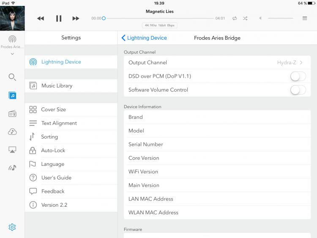Mute with the speaker icon
Viewport: 317px width, 238px height.
click(x=260, y=18)
